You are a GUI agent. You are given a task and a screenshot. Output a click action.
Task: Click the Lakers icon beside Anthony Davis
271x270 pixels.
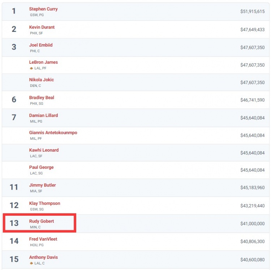click(x=31, y=263)
